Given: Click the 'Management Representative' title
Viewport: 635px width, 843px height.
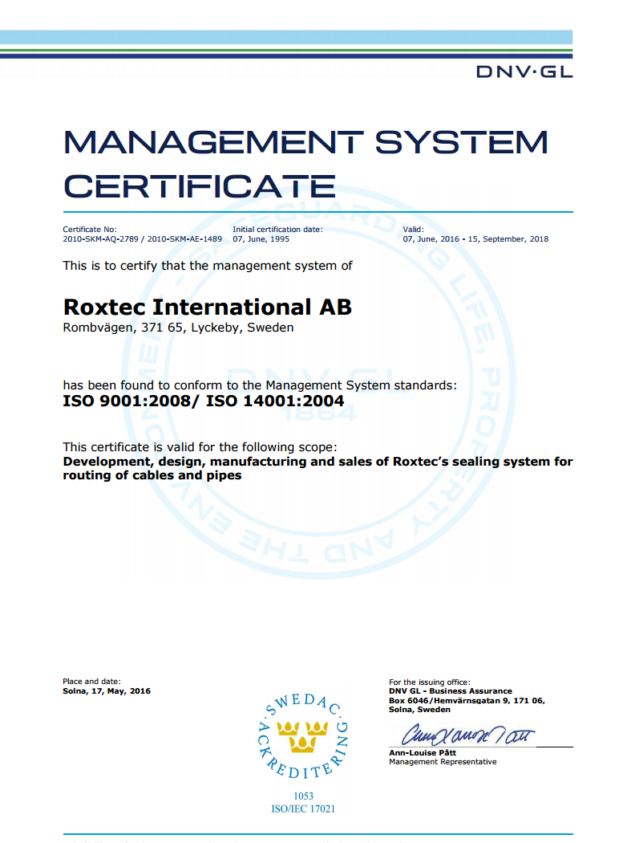Looking at the screenshot, I should pos(443,762).
